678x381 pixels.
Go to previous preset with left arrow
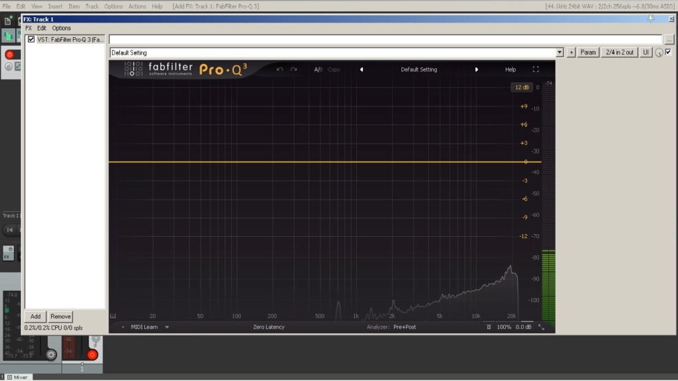pyautogui.click(x=362, y=69)
